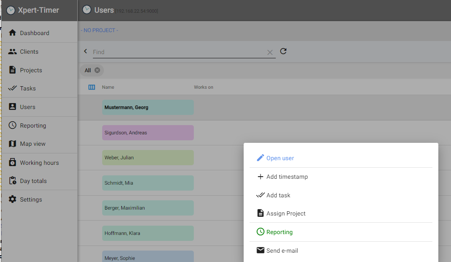451x262 pixels.
Task: Click the Xpert-Timer clock logo in sidebar
Action: click(11, 10)
